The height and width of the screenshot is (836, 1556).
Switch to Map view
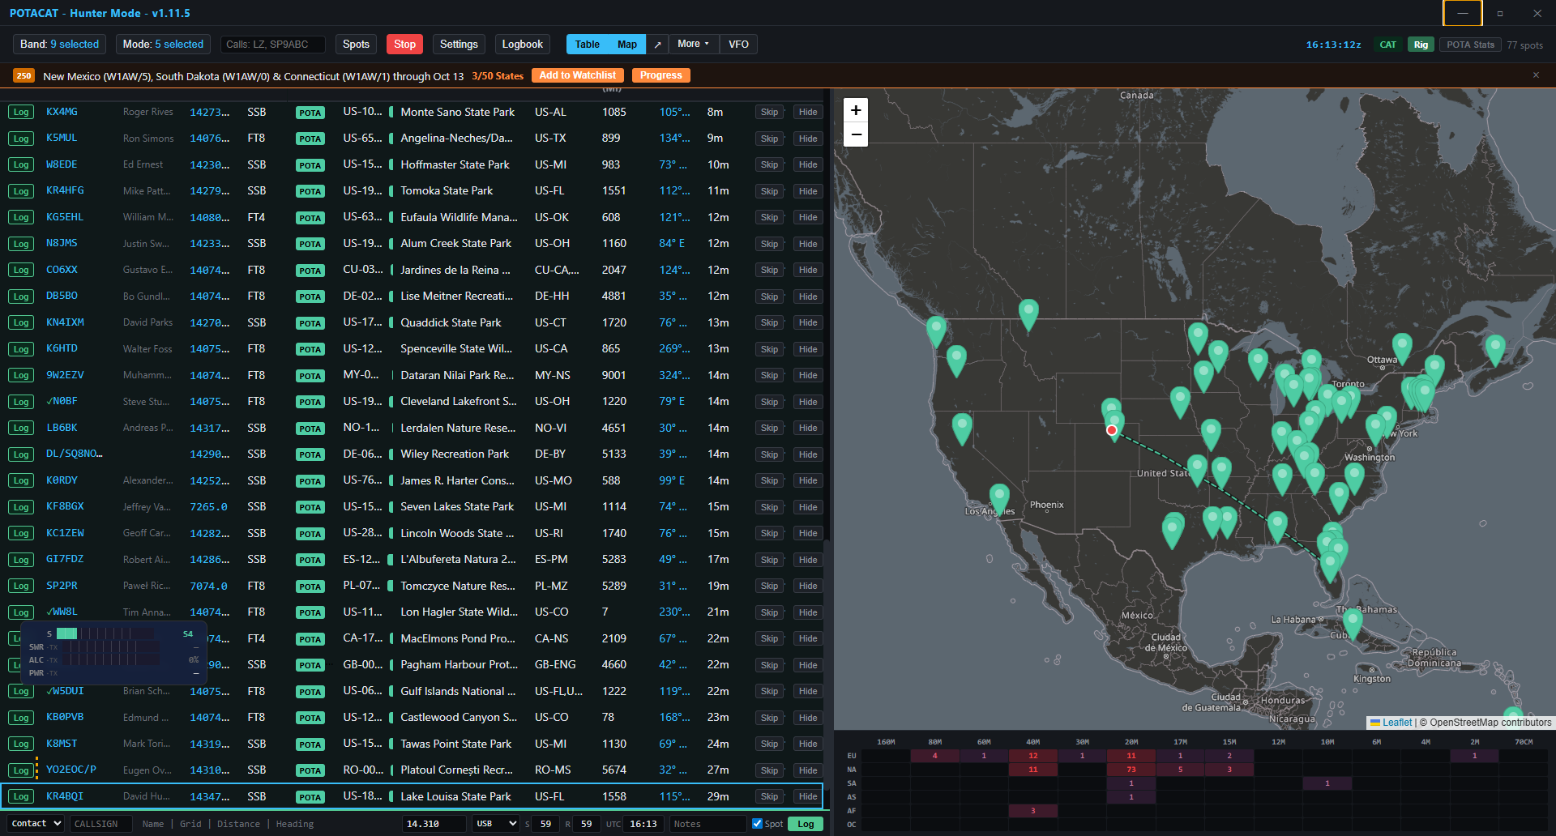[627, 45]
